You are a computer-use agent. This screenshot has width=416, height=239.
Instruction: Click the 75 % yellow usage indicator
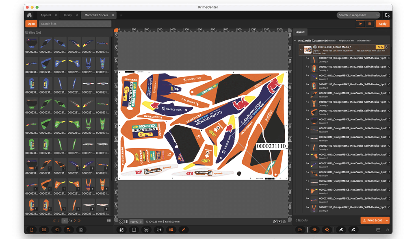coord(380,47)
